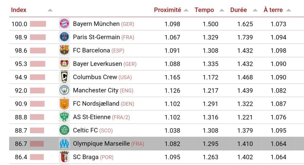Sort table by Tempo arrow
The image size is (304, 165).
coord(222,10)
